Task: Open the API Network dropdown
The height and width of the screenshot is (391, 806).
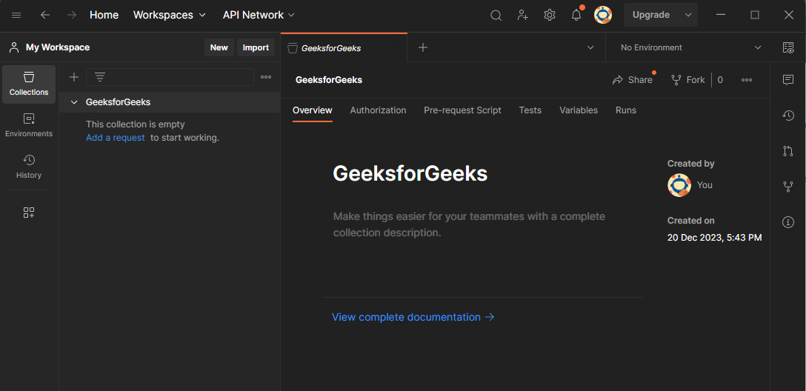Action: [259, 15]
